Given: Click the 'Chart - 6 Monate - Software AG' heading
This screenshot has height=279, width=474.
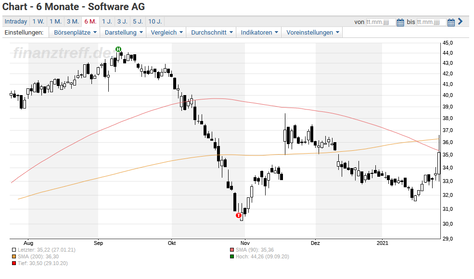Looking at the screenshot, I should [74, 7].
